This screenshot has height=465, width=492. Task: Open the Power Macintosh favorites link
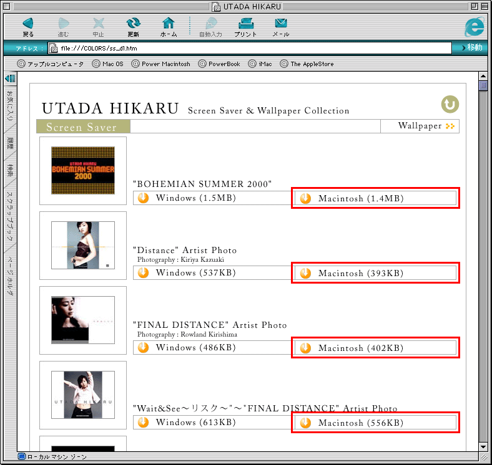160,64
